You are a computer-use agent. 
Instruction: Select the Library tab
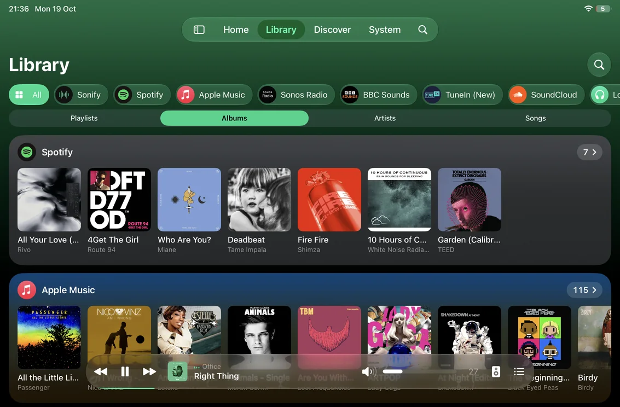pos(281,30)
